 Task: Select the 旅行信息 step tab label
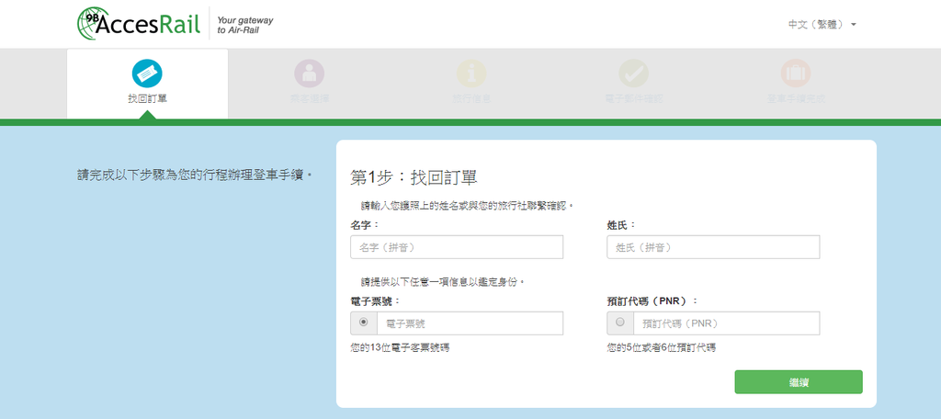tap(471, 99)
